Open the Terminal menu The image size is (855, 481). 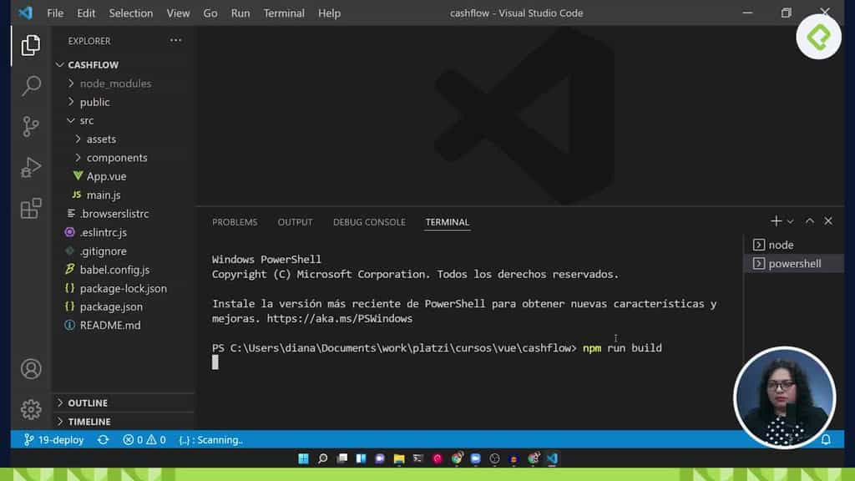pos(284,13)
